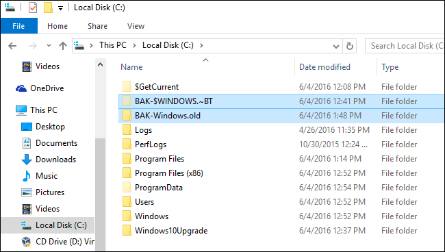
Task: Sort by the Date modified column header
Action: point(325,67)
